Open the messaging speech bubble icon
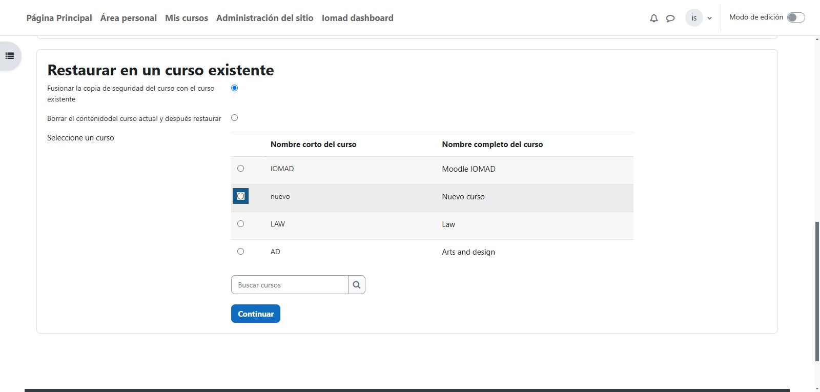 [670, 18]
